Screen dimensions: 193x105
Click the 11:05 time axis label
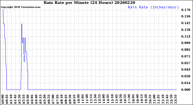click(x=83, y=99)
